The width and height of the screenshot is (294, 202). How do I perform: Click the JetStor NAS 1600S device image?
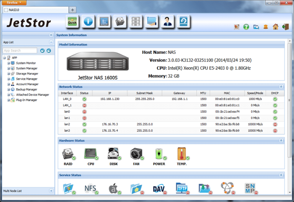coord(98,61)
